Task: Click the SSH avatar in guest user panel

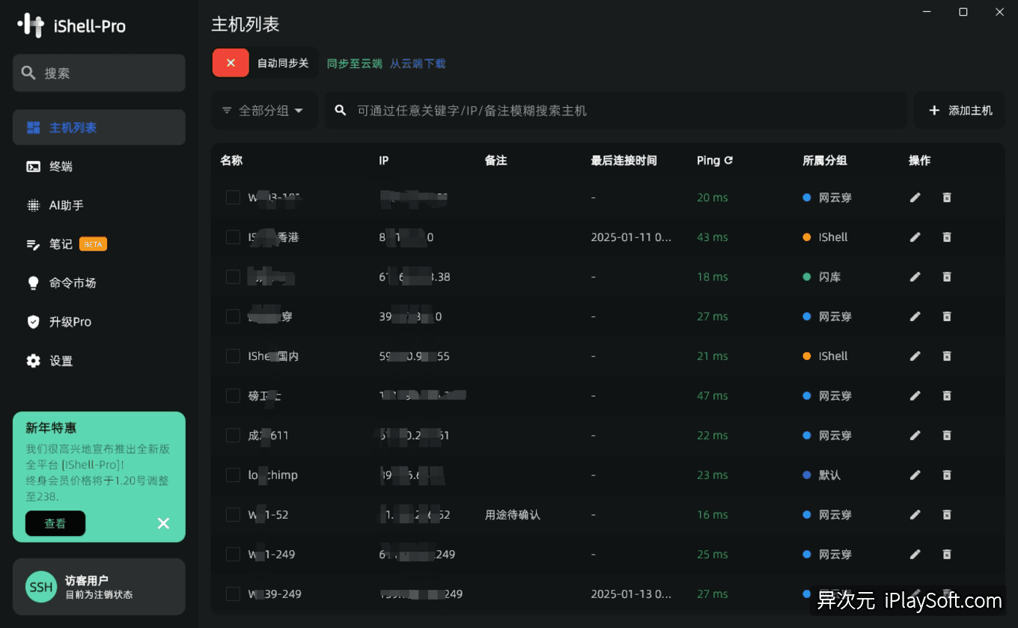Action: (x=40, y=587)
